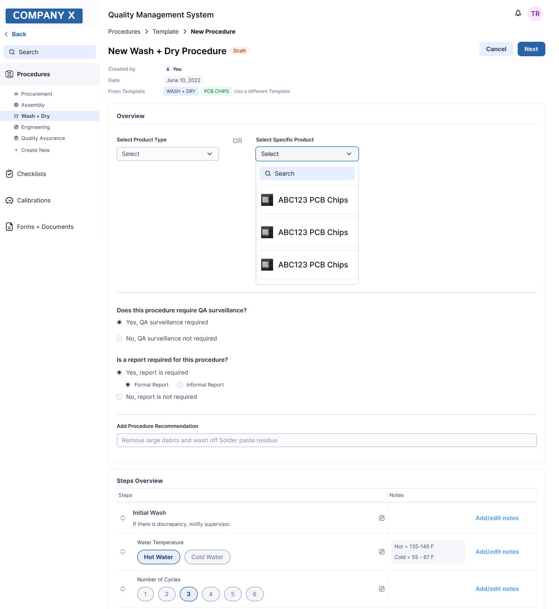This screenshot has width=559, height=609.
Task: Open the Select Product Type dropdown
Action: (x=168, y=154)
